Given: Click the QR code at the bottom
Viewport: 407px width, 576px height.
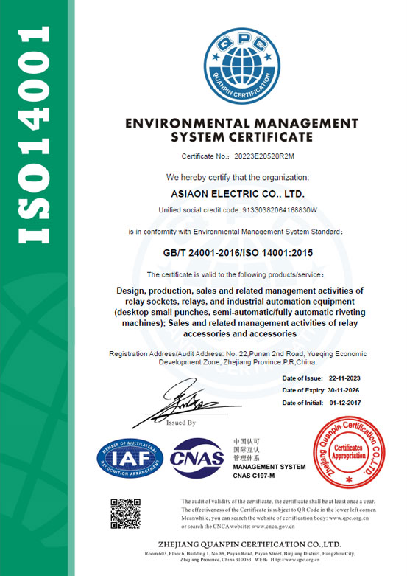Looking at the screenshot, I should point(125,513).
